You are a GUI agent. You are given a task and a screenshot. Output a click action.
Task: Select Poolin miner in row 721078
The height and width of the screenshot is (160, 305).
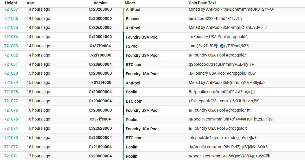pos(132,92)
